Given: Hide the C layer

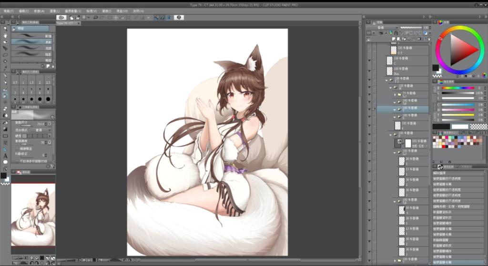Looking at the screenshot, I should [x=369, y=60].
